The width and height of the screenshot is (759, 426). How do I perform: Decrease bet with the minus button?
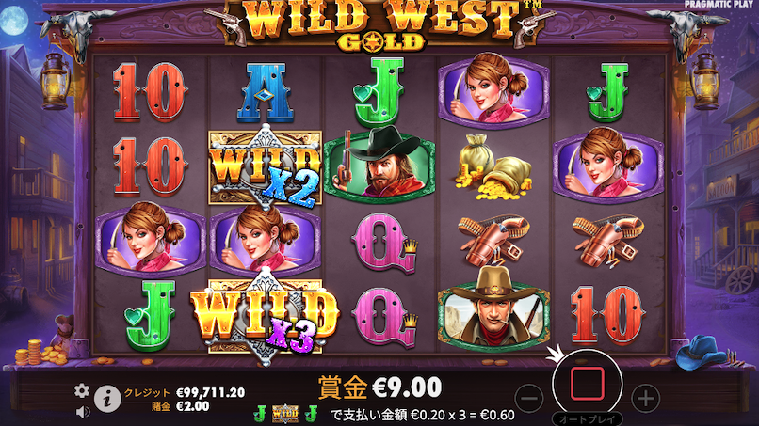529,399
